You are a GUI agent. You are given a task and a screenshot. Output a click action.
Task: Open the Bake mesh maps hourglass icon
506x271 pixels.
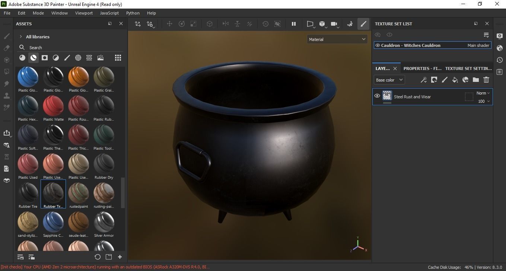(7, 157)
